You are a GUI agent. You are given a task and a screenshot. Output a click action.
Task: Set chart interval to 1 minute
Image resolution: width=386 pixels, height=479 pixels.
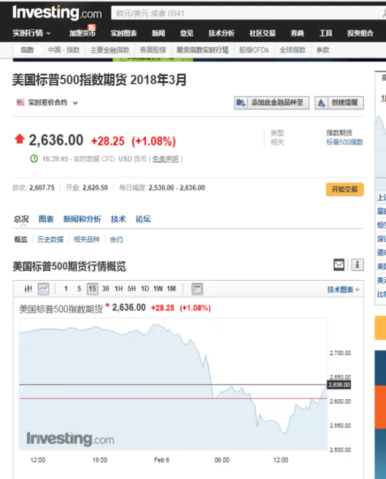(x=66, y=289)
